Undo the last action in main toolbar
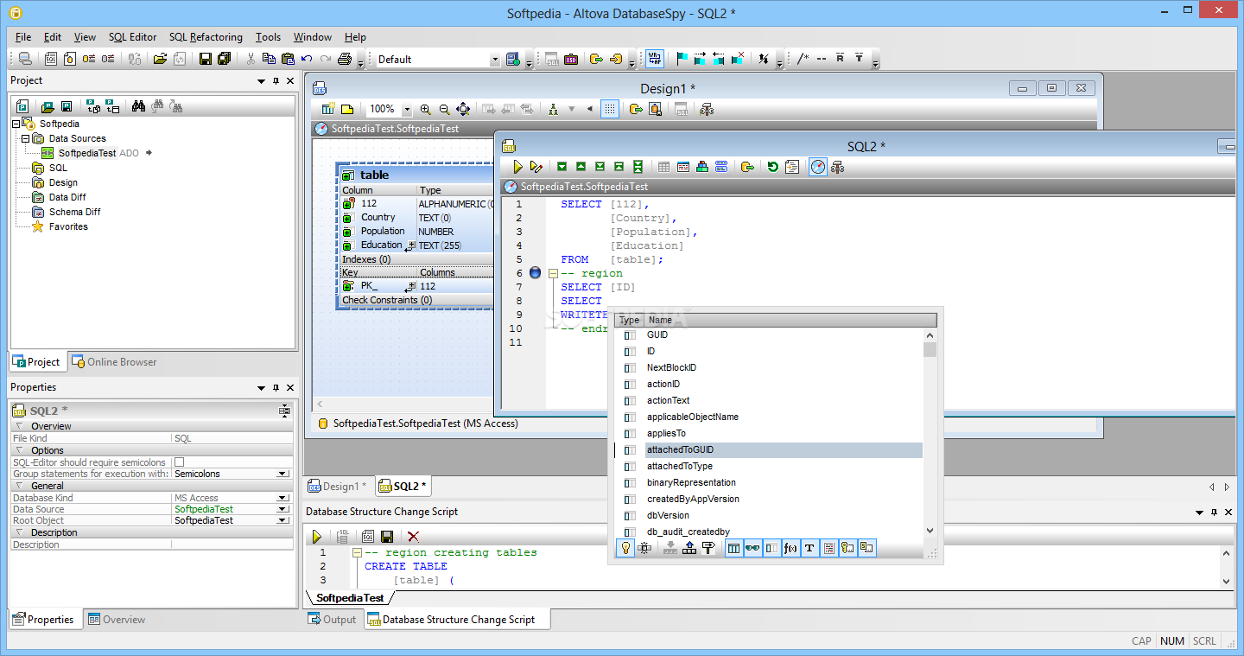The image size is (1244, 656). [x=307, y=59]
